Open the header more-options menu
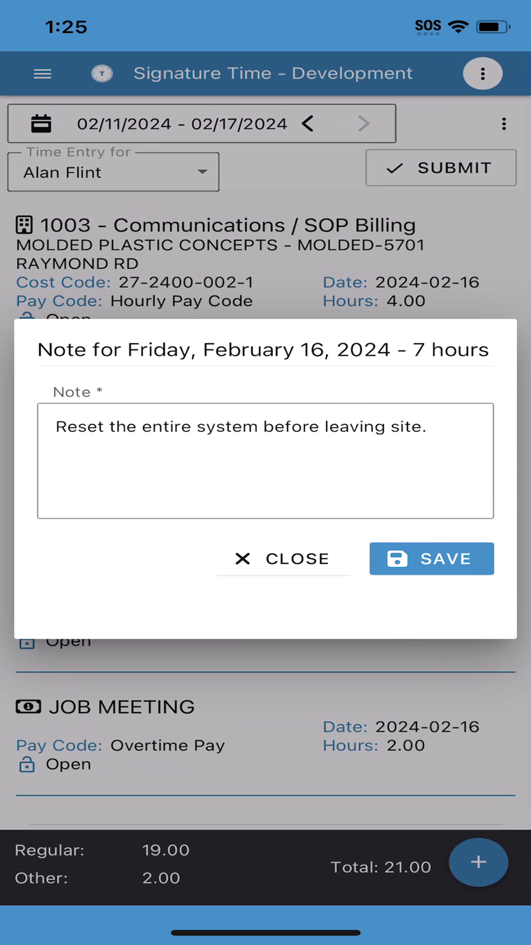This screenshot has width=531, height=945. (x=482, y=73)
